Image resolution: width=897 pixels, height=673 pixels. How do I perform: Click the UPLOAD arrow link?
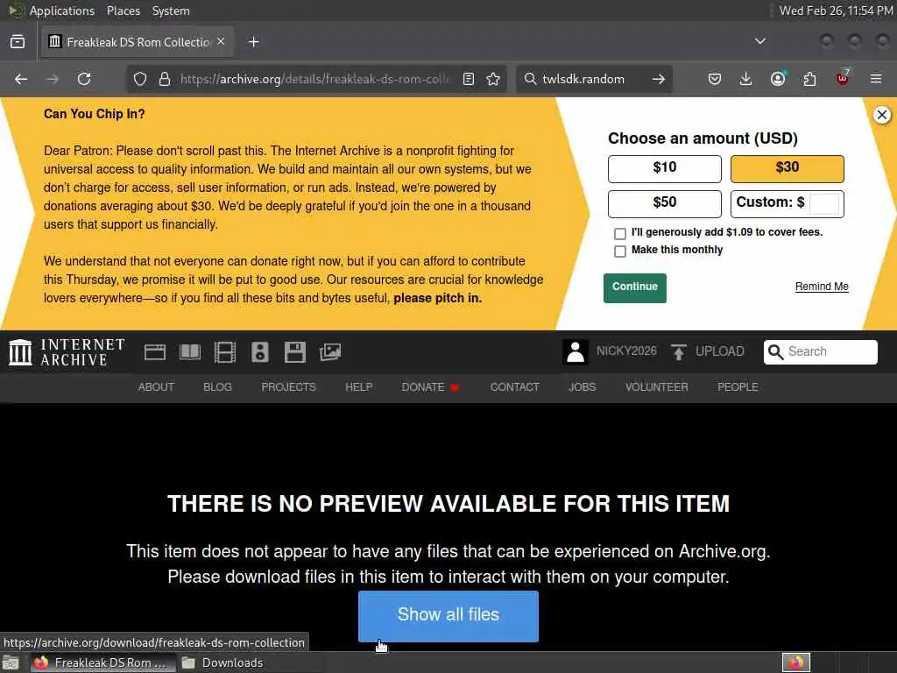click(708, 351)
